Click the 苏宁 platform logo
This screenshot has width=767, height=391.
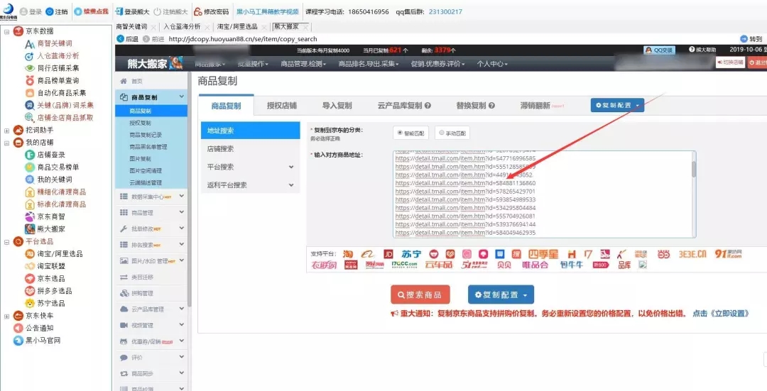click(411, 253)
